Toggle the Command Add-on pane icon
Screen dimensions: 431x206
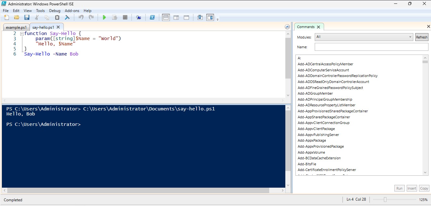click(210, 17)
